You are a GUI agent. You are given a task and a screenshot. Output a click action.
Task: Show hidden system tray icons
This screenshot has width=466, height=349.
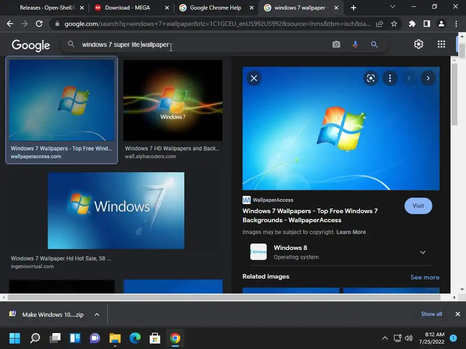pyautogui.click(x=385, y=338)
